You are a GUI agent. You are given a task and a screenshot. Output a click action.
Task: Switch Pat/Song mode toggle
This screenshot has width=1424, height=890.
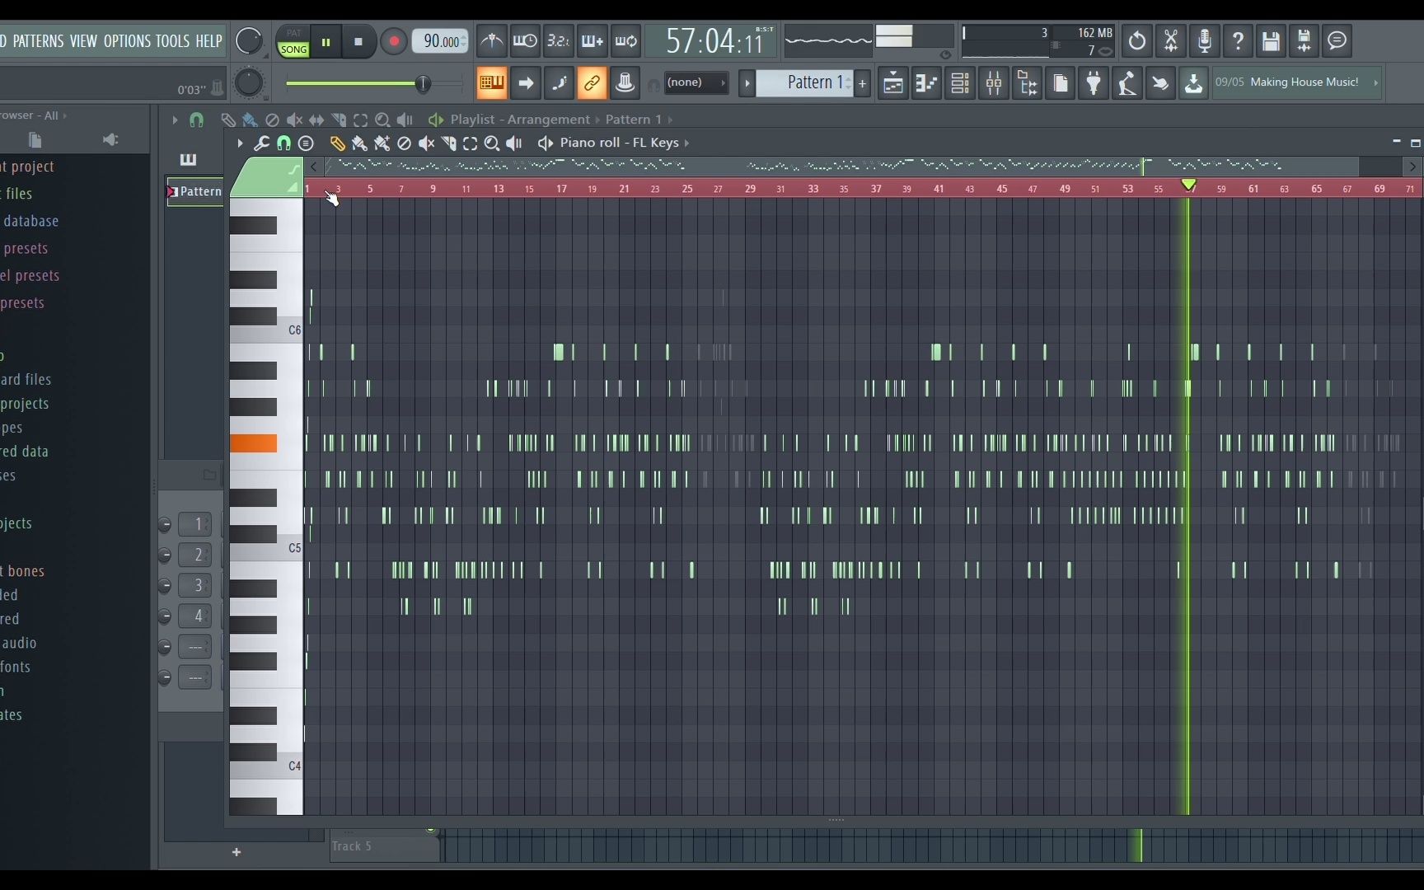(x=293, y=41)
